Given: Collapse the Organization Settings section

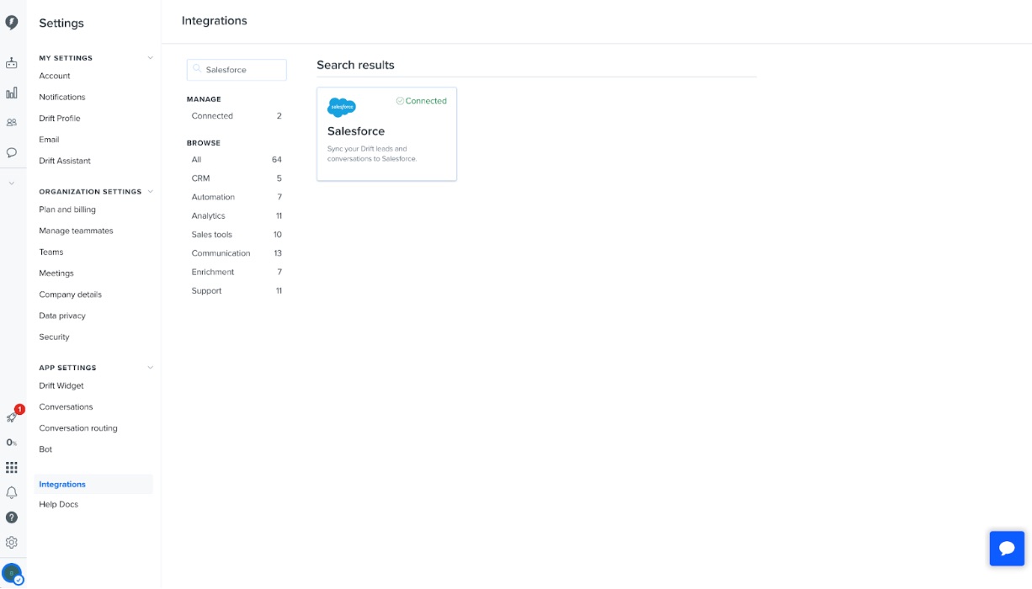Looking at the screenshot, I should (151, 191).
